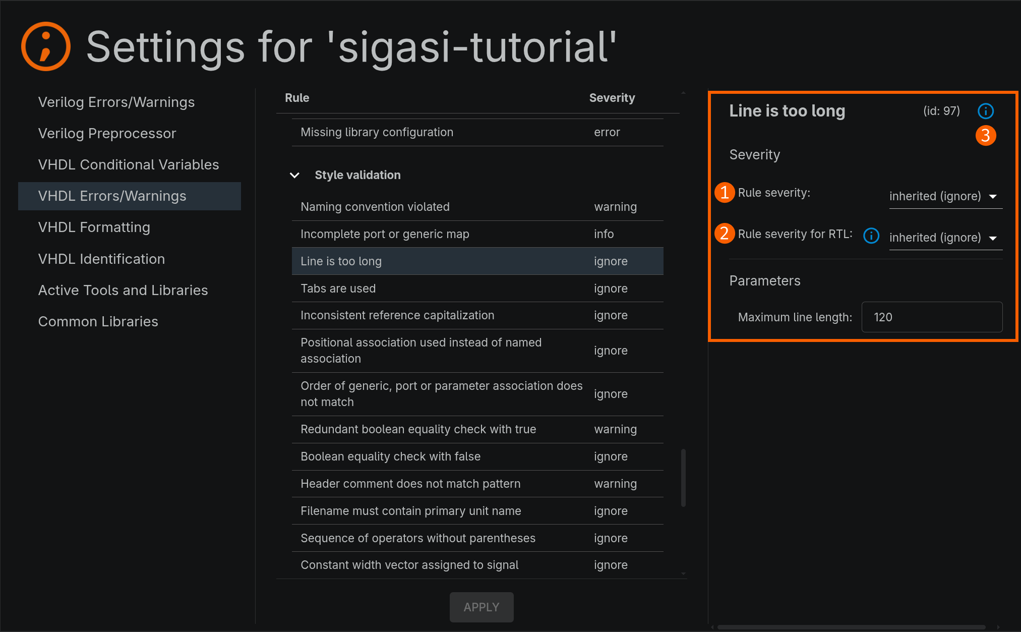Click the warning severity of Naming convention violated
The height and width of the screenshot is (632, 1021).
615,207
